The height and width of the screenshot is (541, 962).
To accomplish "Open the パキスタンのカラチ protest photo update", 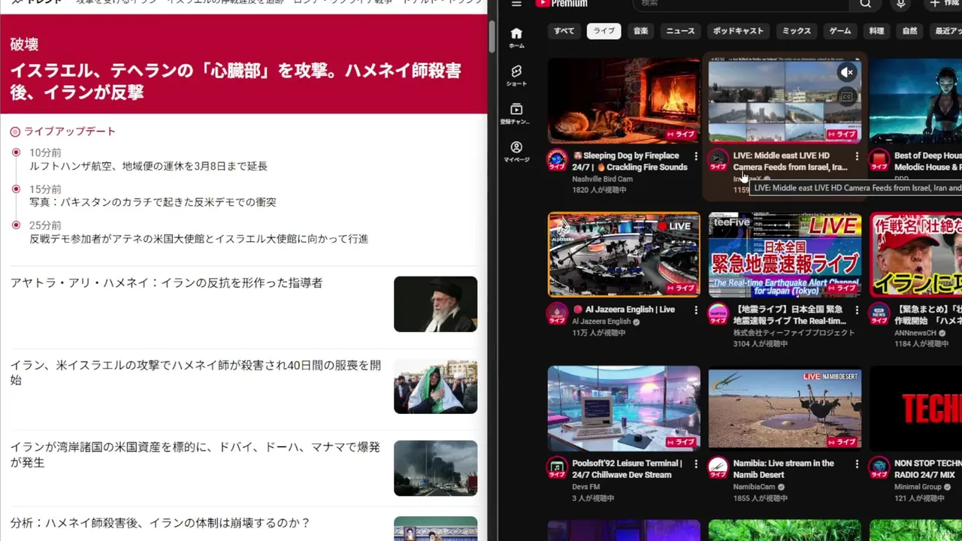I will (153, 202).
